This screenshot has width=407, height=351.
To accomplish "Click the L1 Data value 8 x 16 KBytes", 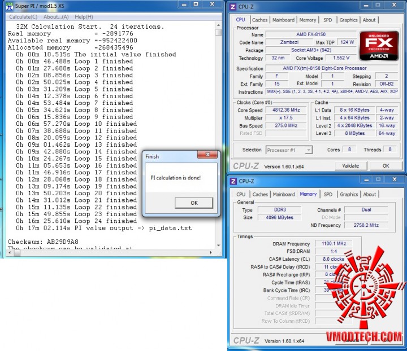I will click(x=354, y=110).
